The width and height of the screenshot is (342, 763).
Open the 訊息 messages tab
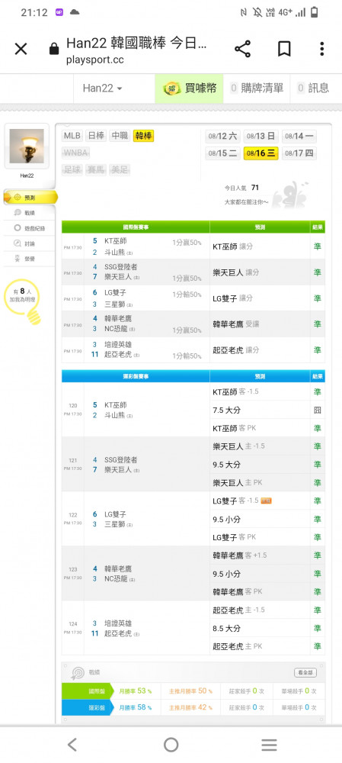[x=313, y=88]
